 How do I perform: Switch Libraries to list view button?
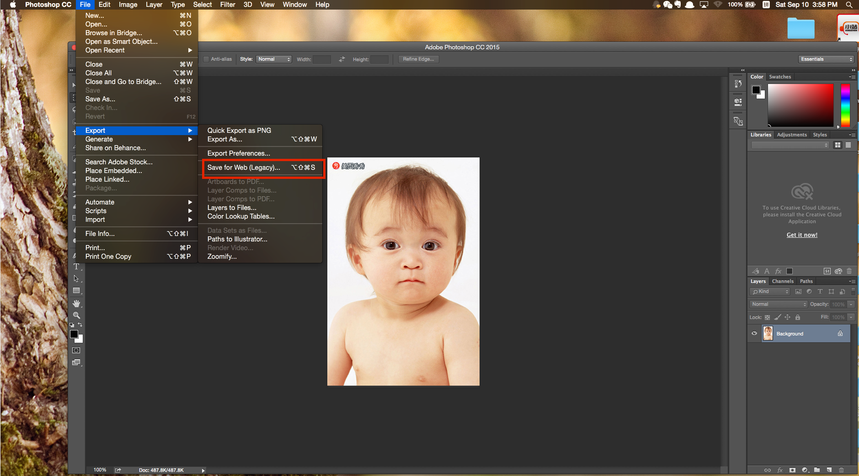point(848,145)
